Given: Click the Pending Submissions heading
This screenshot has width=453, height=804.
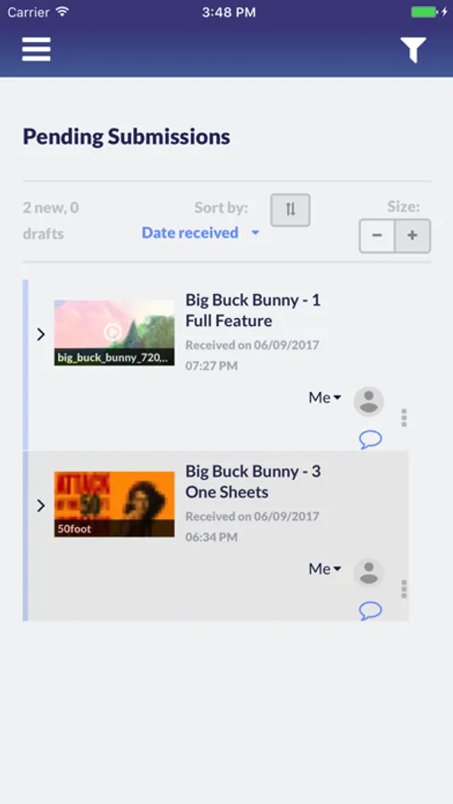Looking at the screenshot, I should tap(126, 137).
